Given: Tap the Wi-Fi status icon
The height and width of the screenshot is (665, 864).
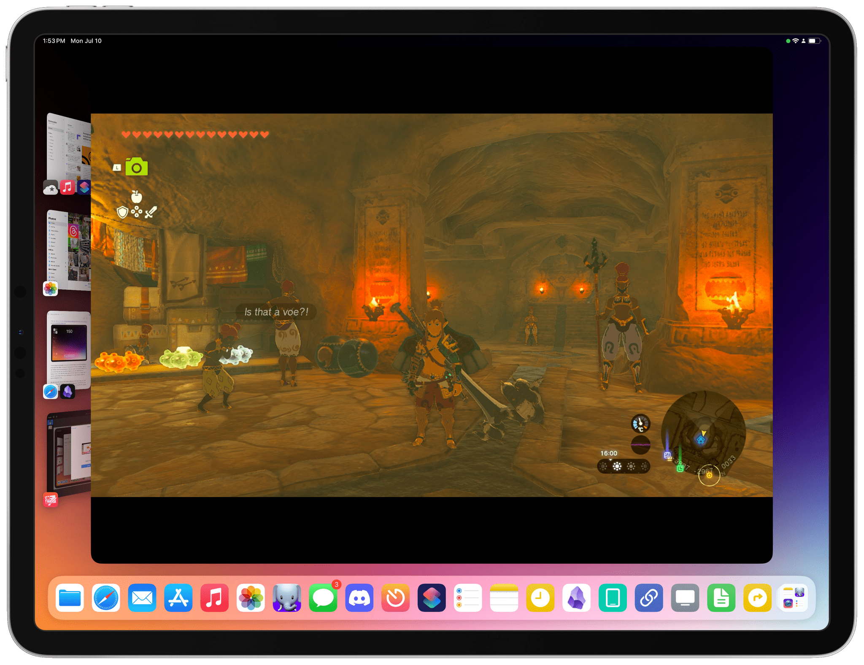Looking at the screenshot, I should pyautogui.click(x=796, y=41).
